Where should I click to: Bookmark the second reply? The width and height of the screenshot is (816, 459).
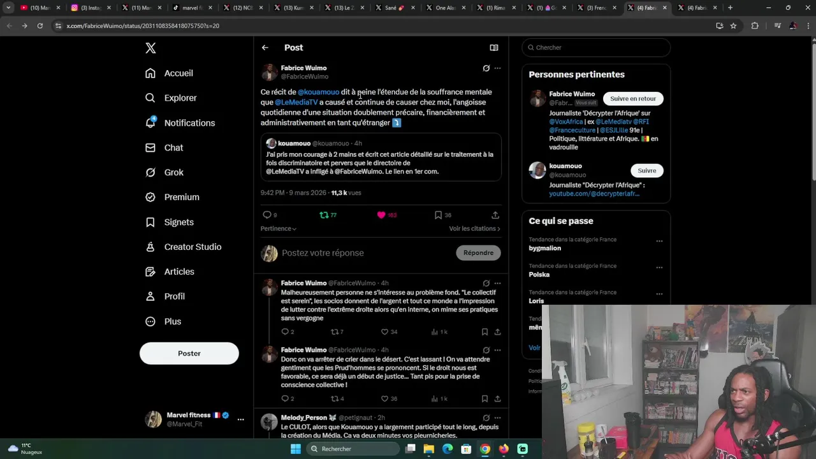click(485, 399)
